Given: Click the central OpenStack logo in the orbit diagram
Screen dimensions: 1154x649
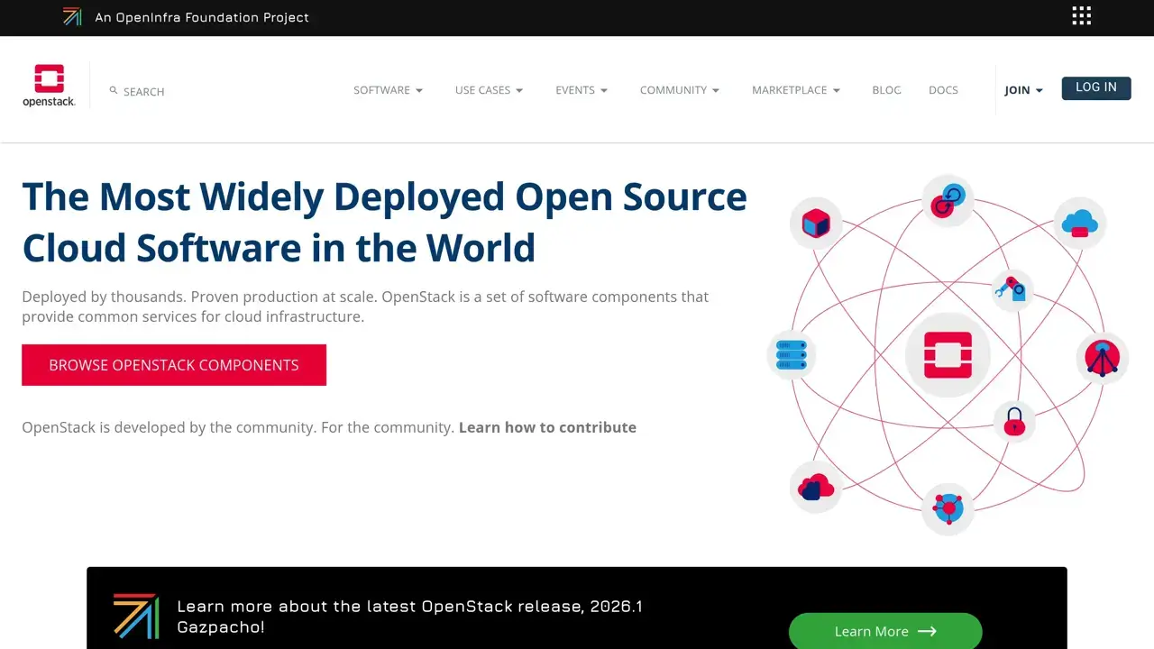Looking at the screenshot, I should point(948,355).
